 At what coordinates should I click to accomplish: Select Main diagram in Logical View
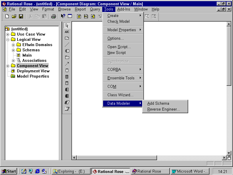coord(27,55)
